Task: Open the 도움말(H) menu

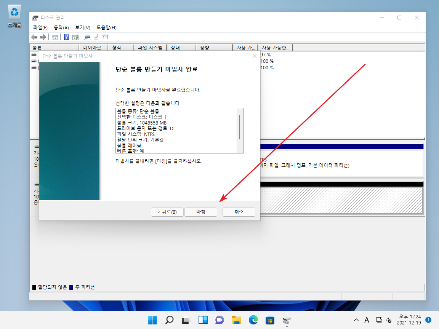Action: [106, 27]
